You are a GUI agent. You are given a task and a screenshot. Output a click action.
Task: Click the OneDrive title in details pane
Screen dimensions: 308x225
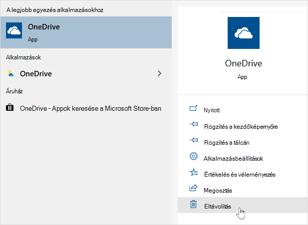(244, 63)
